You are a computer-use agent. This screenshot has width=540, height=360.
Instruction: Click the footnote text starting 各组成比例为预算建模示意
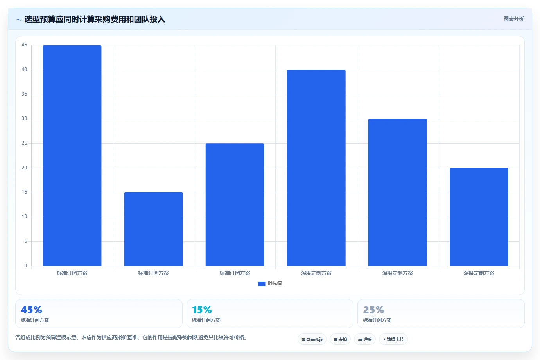pos(131,337)
